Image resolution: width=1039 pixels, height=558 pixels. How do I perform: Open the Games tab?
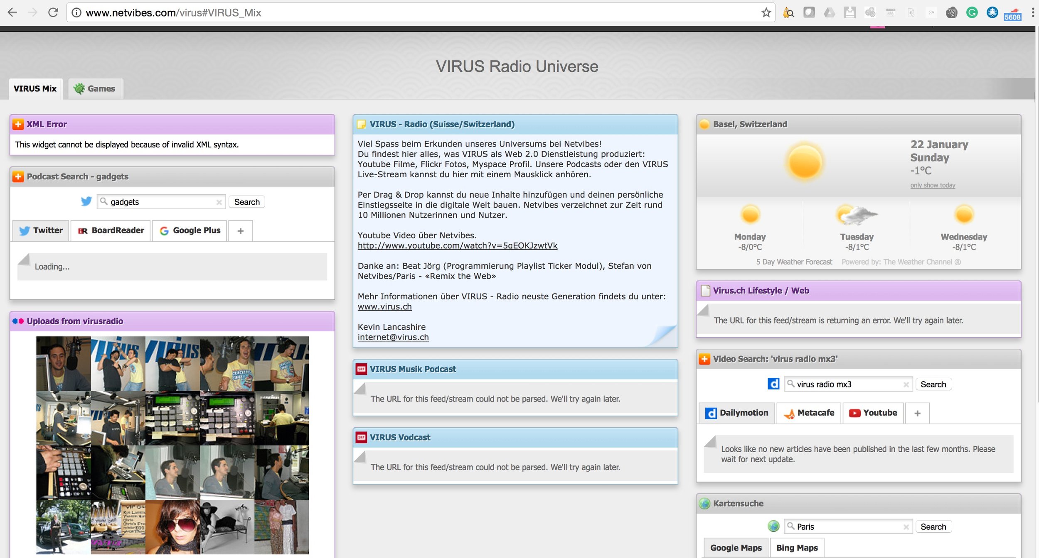pyautogui.click(x=96, y=88)
